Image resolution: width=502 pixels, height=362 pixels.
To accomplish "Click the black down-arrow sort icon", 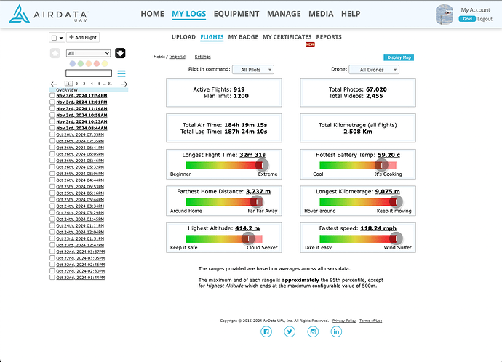I will coord(120,53).
